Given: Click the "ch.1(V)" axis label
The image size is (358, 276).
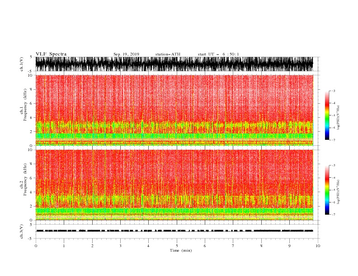Looking at the screenshot, I should coord(22,64).
